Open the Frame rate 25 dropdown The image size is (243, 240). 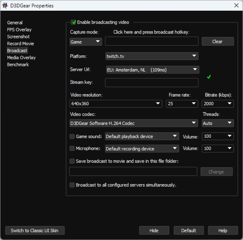coord(182,104)
